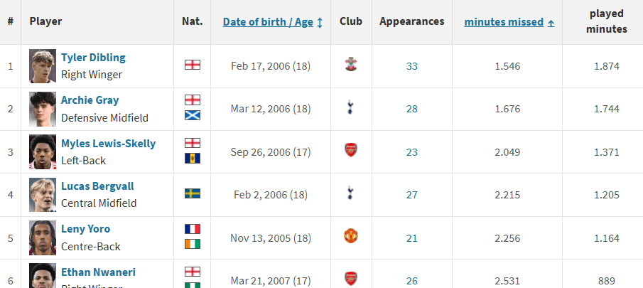Screen dimensions: 643x288
Task: Sort table by Date of birth / Age
Action: (x=268, y=22)
